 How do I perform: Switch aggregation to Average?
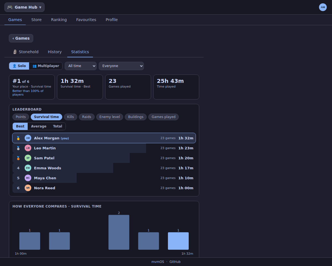click(x=39, y=126)
